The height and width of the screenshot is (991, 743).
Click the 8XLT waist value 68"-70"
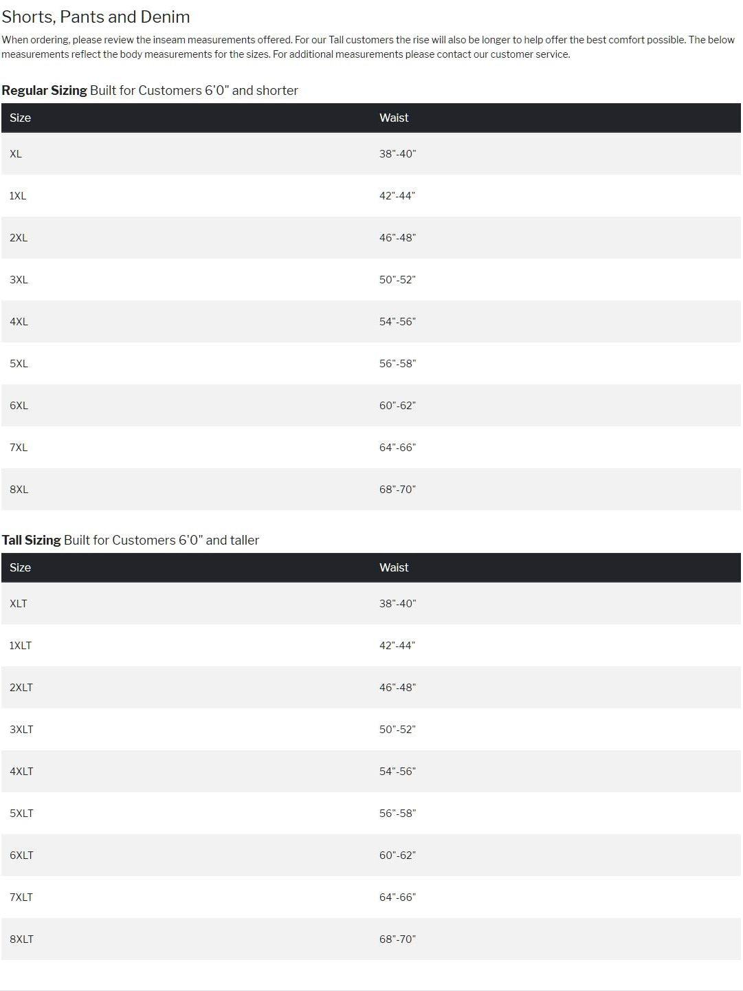pos(397,939)
